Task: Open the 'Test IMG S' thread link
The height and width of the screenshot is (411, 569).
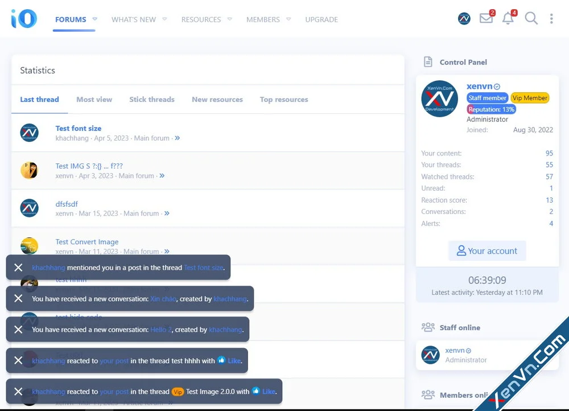Action: click(x=89, y=166)
